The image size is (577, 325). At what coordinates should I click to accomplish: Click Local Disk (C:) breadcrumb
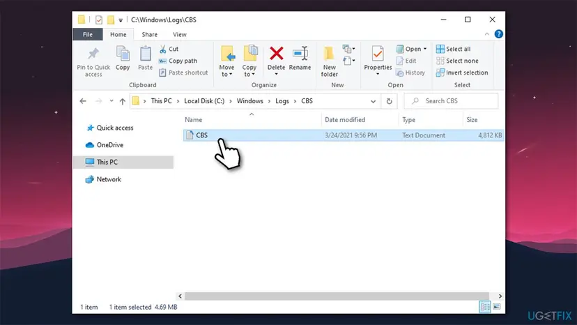pos(204,101)
